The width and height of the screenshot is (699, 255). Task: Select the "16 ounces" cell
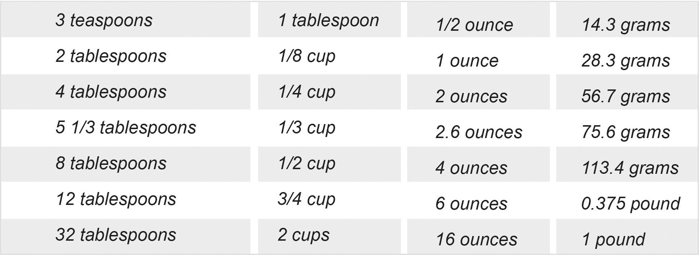pos(476,239)
